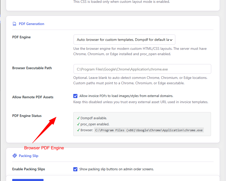
Task: Click the Packing Slip section heading
Action: click(29, 156)
